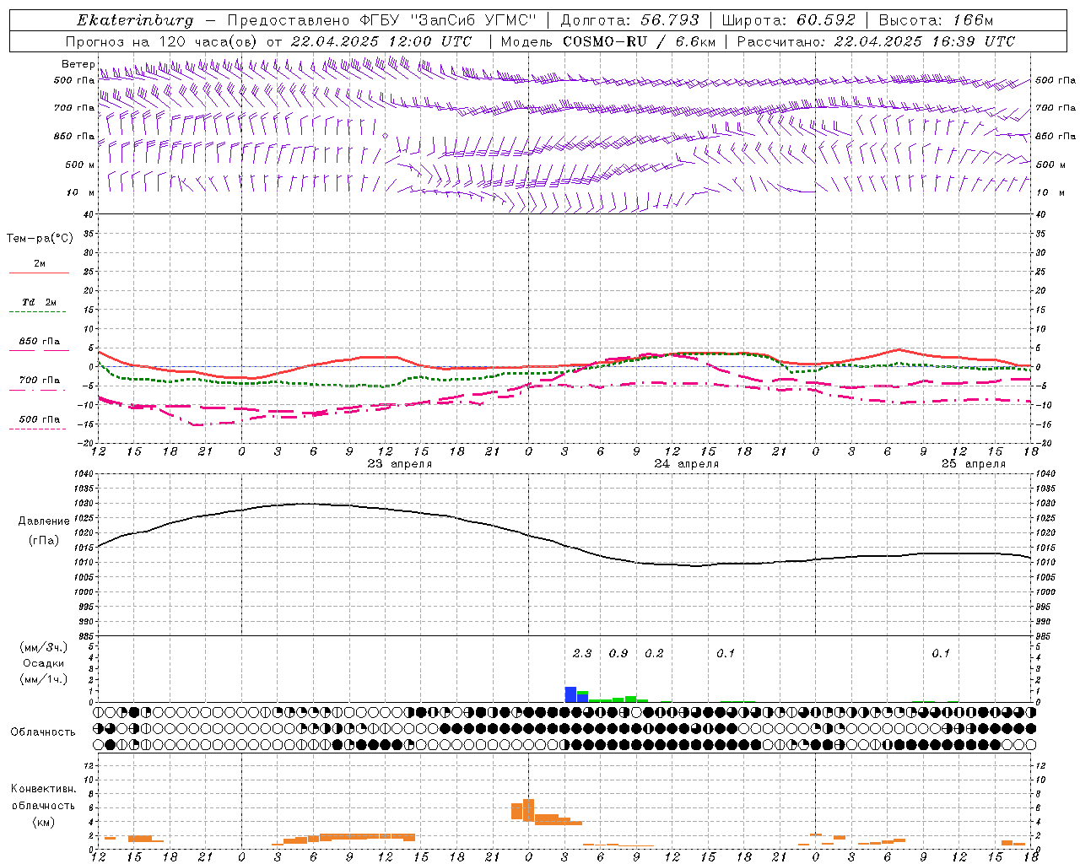Click the tallest orange convective cloud bar
Image resolution: width=1080 pixels, height=864 pixels.
(529, 810)
